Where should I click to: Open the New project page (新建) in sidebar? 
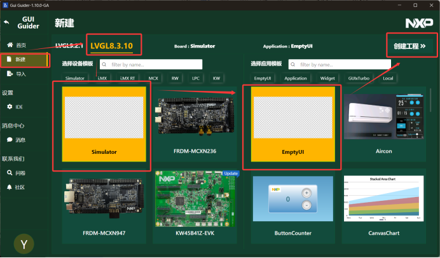pos(24,60)
